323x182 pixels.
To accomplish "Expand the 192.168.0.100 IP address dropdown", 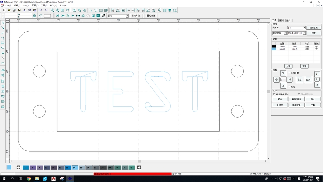I will (x=304, y=33).
